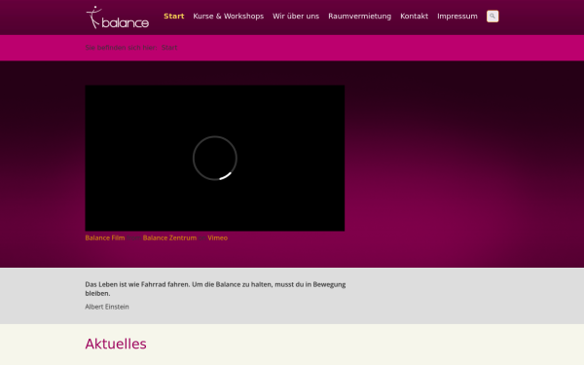The width and height of the screenshot is (584, 365).
Task: Click the Aktuelles heading
Action: (x=116, y=344)
